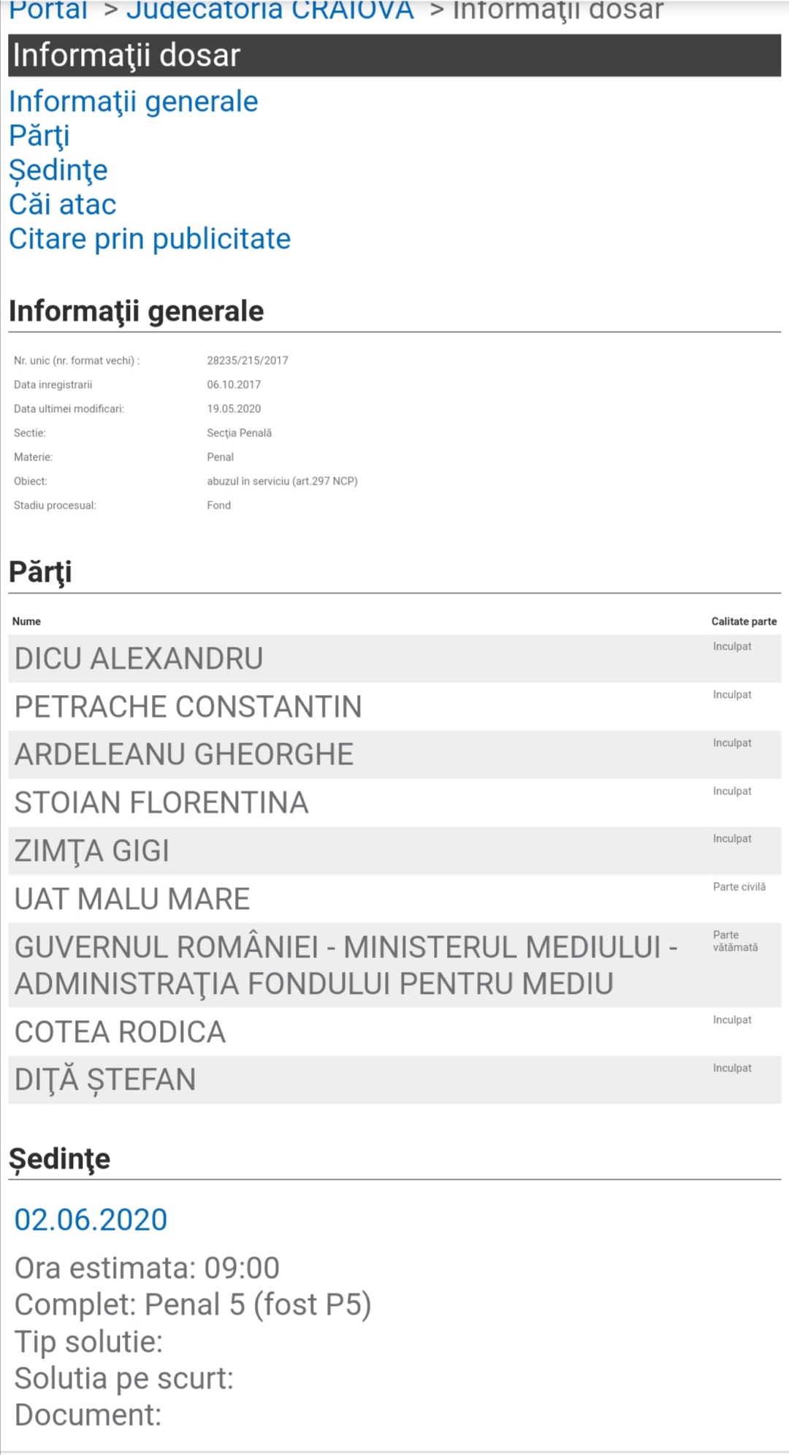Select the GUVERNUL ROMÂNIEI party entry
This screenshot has height=1455, width=789.
pyautogui.click(x=346, y=965)
